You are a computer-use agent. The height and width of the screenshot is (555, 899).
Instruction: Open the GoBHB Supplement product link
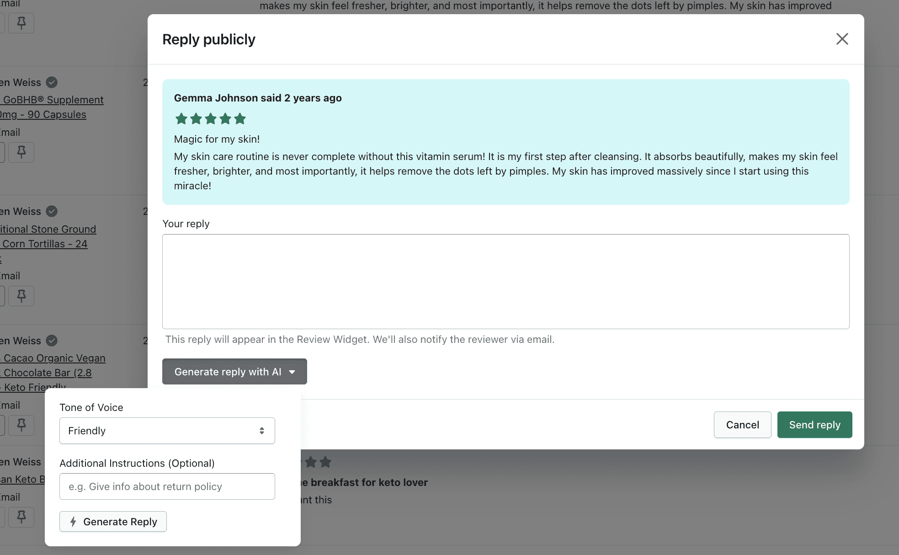pos(53,100)
